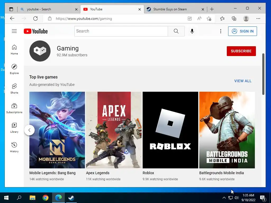The width and height of the screenshot is (271, 203).
Task: Select the YouTube tab
Action: click(112, 9)
